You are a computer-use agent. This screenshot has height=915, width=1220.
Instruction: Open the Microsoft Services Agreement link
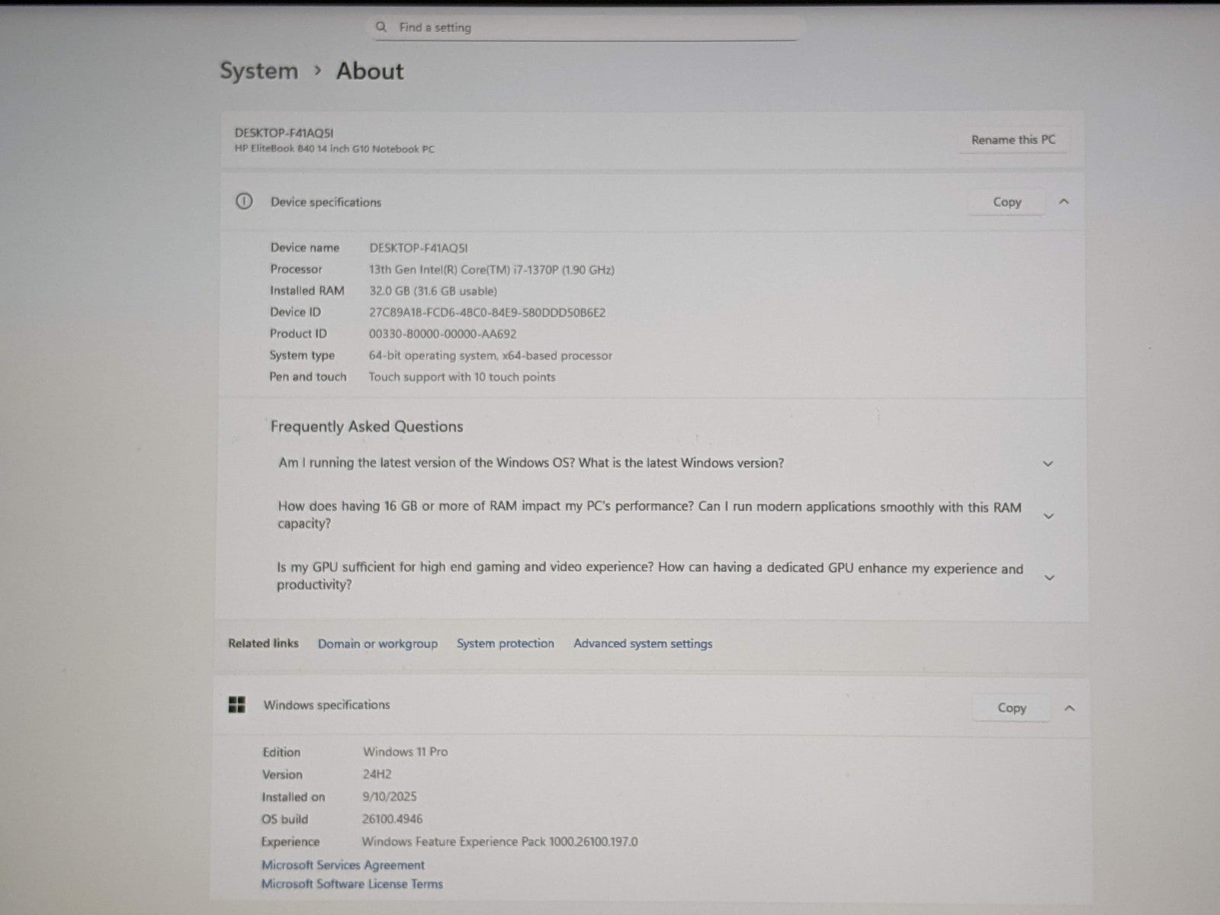342,865
